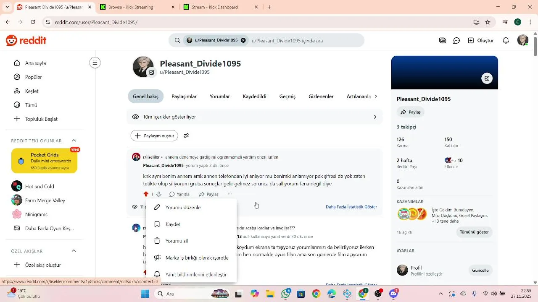The width and height of the screenshot is (538, 302).
Task: Click Tümünü göster in achievements
Action: click(x=474, y=232)
